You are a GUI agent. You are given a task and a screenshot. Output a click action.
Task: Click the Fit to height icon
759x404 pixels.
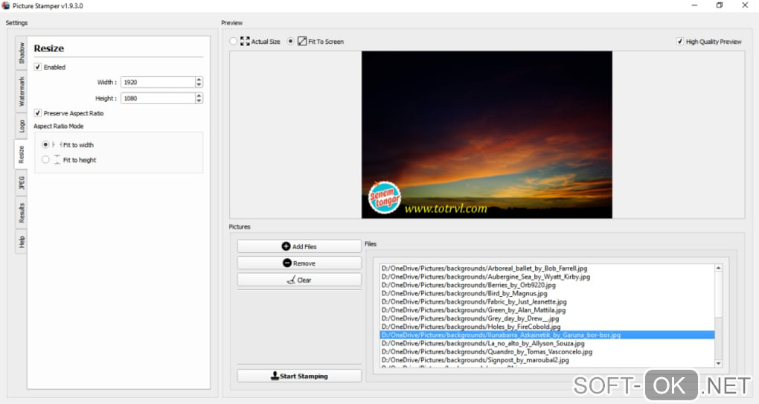57,159
